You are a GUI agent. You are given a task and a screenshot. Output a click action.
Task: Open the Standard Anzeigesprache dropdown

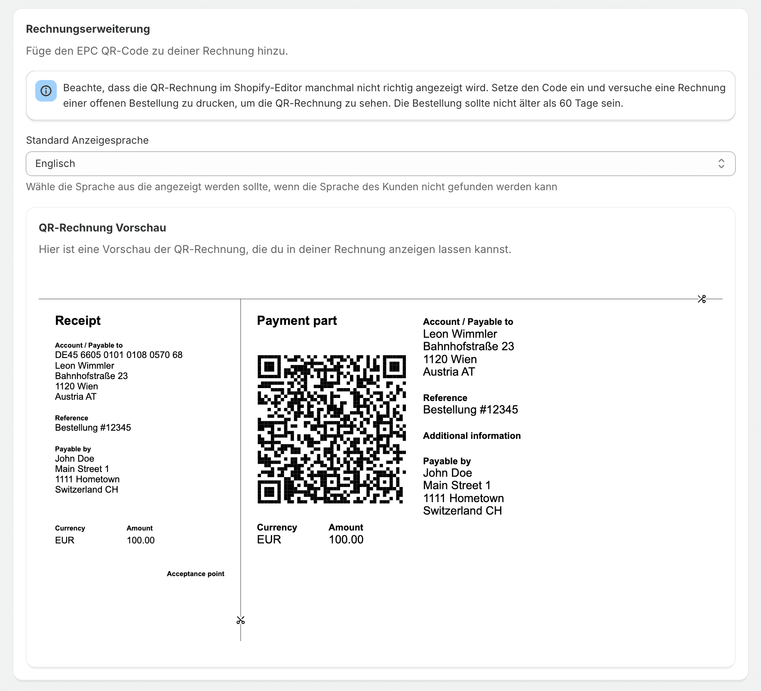pyautogui.click(x=380, y=163)
